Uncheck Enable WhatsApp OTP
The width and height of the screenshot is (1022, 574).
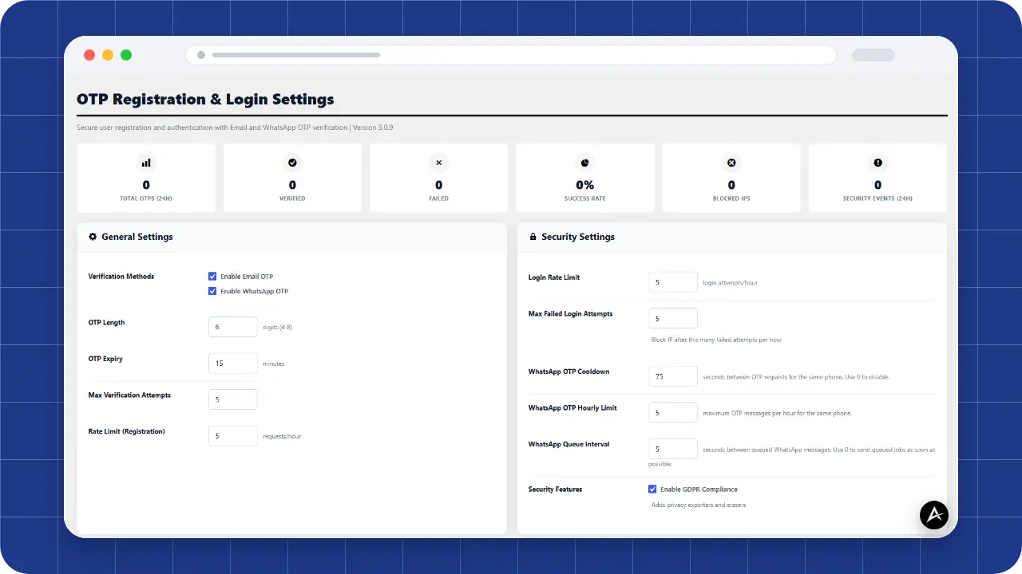(x=212, y=291)
